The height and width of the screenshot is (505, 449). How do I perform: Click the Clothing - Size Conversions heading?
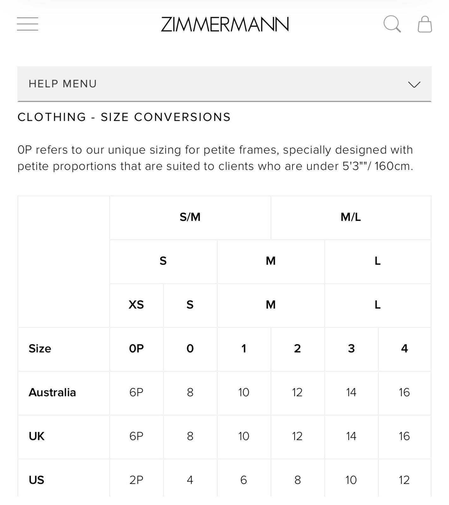pyautogui.click(x=124, y=117)
